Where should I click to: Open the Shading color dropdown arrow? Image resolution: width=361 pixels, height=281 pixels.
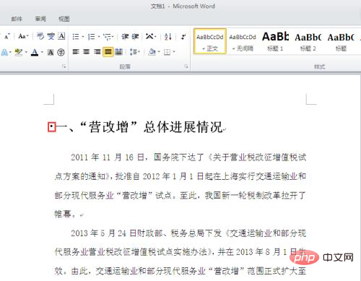click(x=159, y=52)
